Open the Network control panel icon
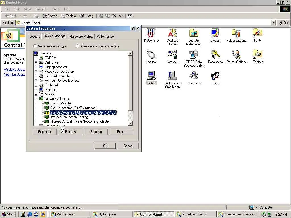 pyautogui.click(x=172, y=57)
